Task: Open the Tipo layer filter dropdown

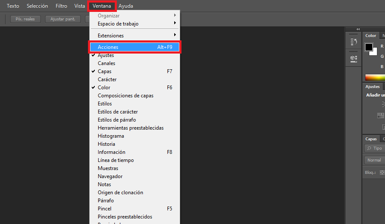Action: 375,148
